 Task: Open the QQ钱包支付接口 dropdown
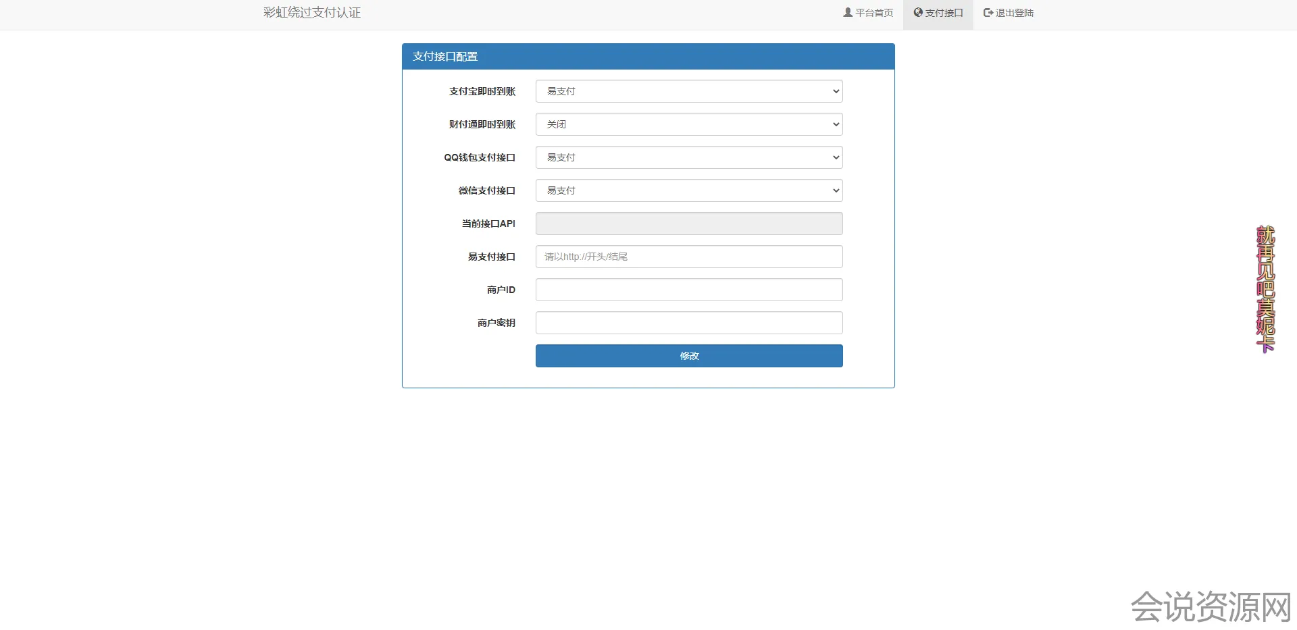(688, 157)
